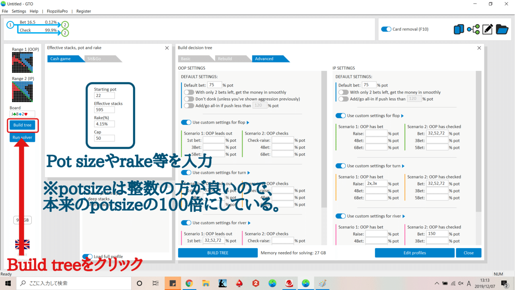Image resolution: width=515 pixels, height=290 pixels.
Task: Click node 1 circle in tree bar
Action: point(10,25)
